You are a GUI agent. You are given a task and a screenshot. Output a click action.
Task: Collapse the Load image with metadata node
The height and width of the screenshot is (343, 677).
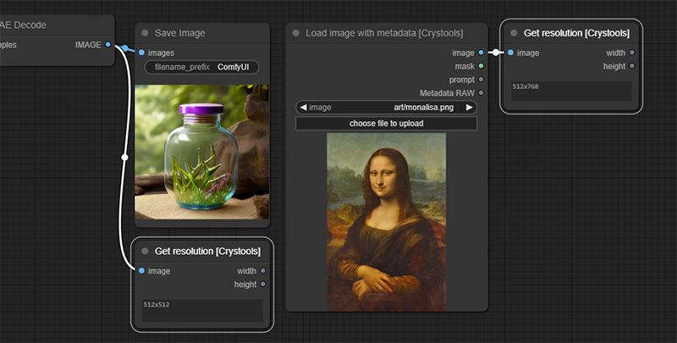tap(296, 33)
